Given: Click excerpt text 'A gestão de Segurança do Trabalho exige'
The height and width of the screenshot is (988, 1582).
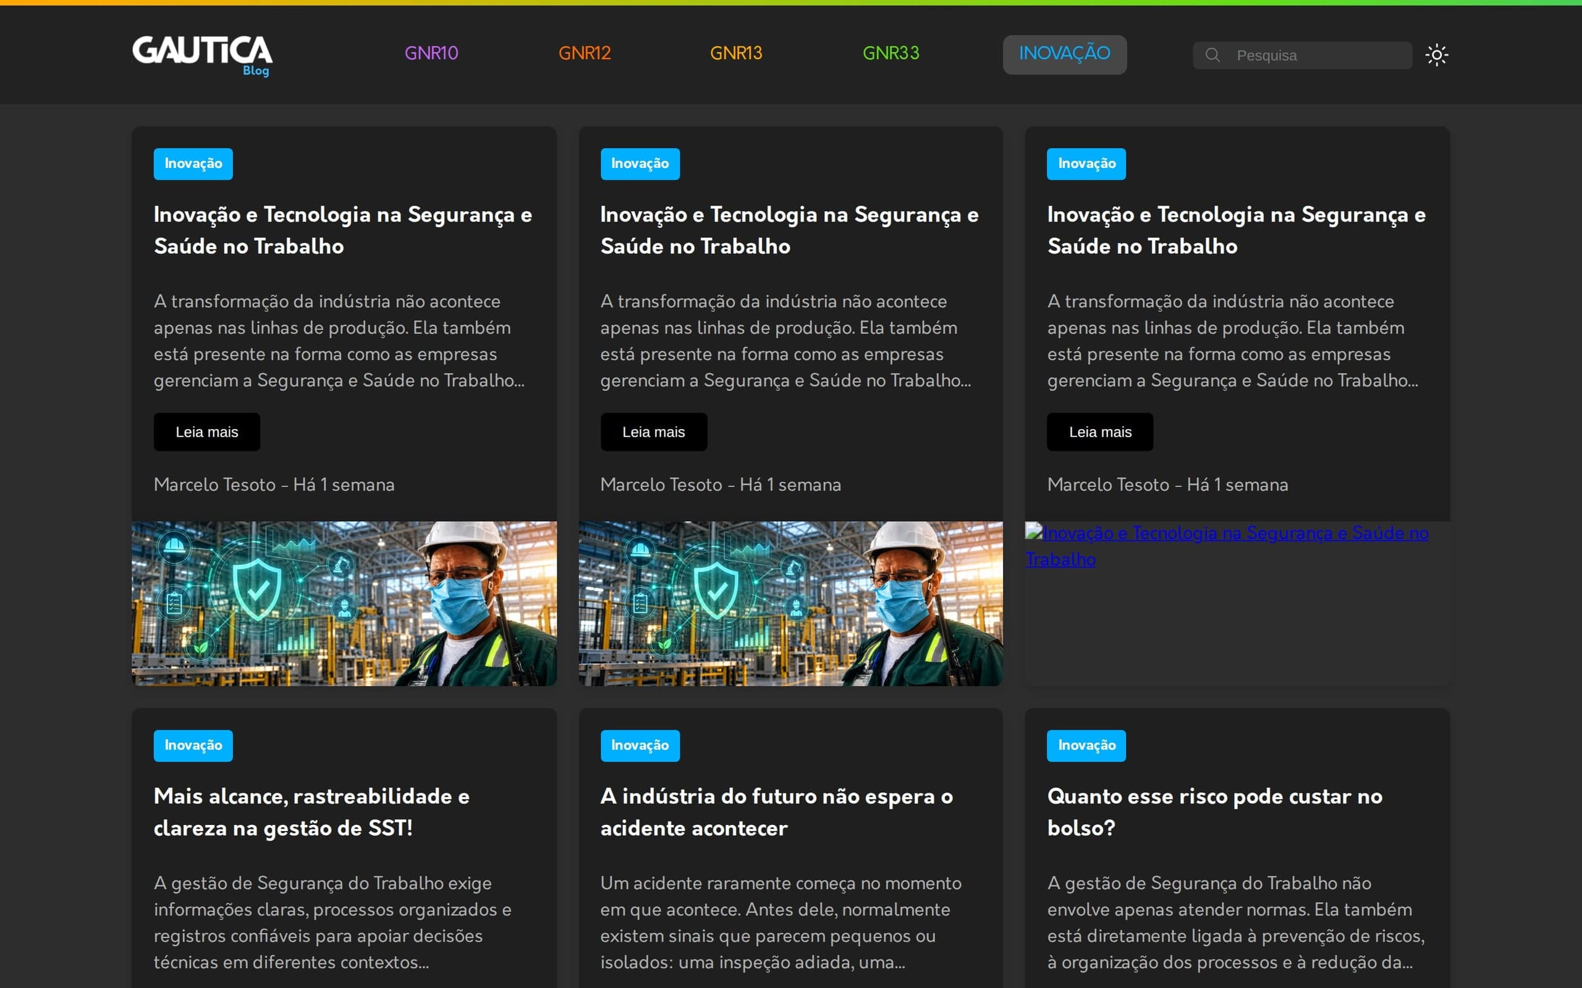Looking at the screenshot, I should pyautogui.click(x=323, y=883).
